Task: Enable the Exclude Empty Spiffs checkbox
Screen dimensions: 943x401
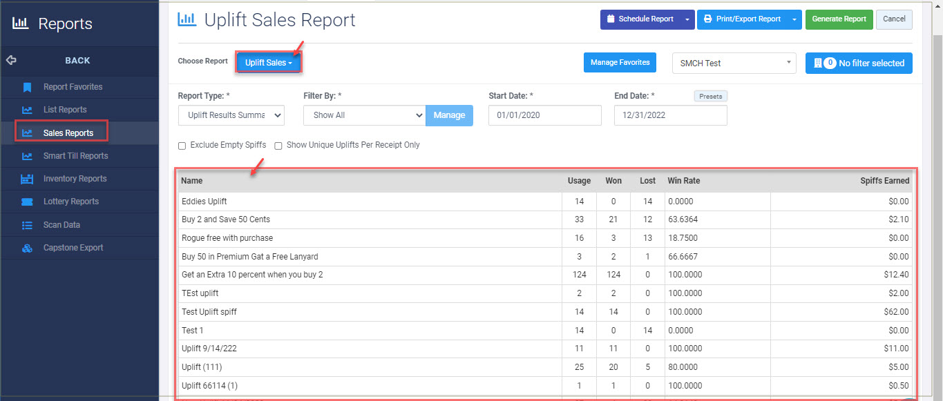Action: click(x=182, y=146)
